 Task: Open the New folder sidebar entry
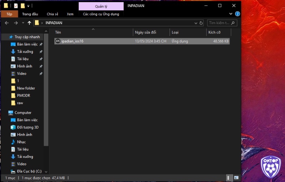[x=26, y=88]
